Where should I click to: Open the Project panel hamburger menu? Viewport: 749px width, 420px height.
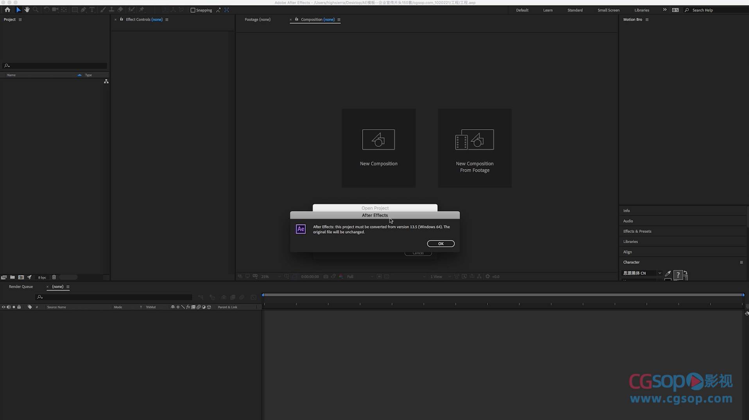20,20
